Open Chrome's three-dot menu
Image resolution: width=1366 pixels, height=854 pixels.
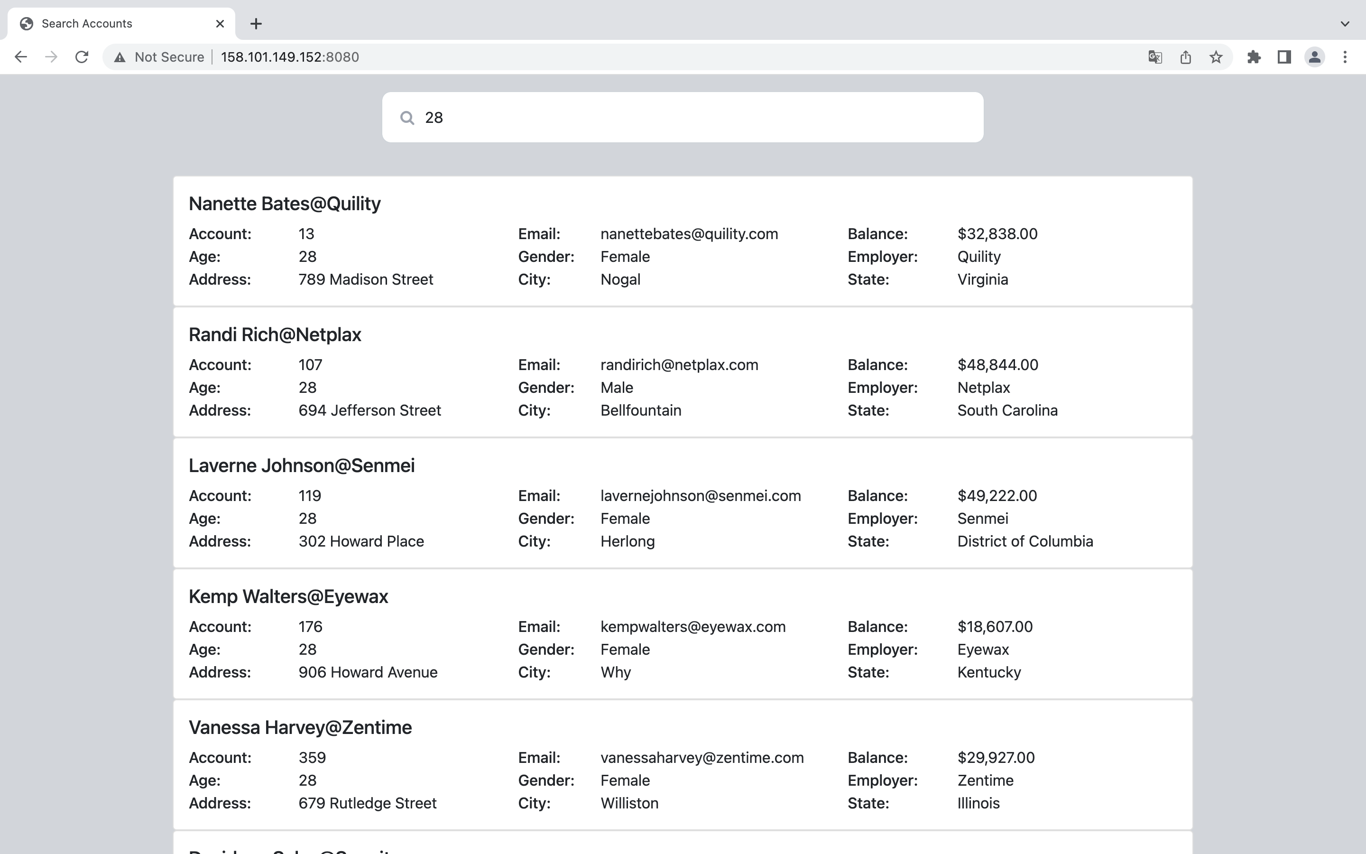click(1345, 57)
